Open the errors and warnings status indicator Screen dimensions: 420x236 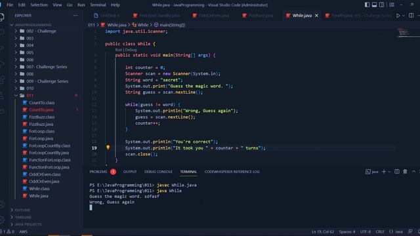click(x=7, y=231)
